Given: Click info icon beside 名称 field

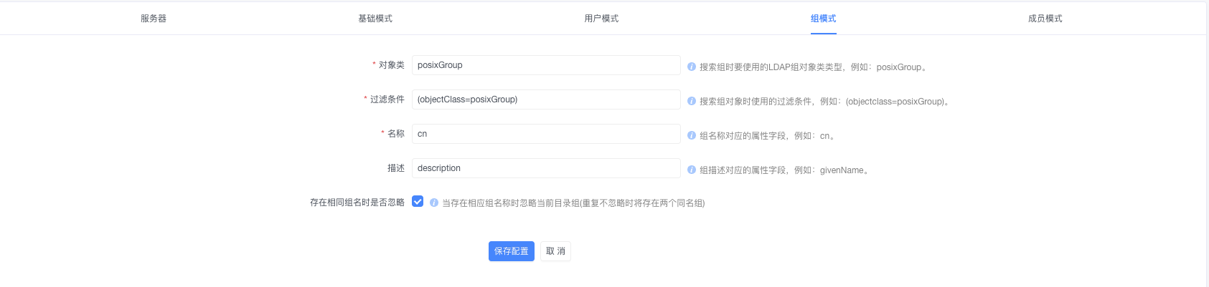Looking at the screenshot, I should tap(692, 135).
